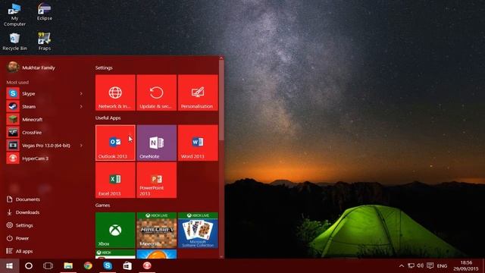Open the red HyperCam taskbar icon
Screen dimensions: 485x273
tap(147, 266)
